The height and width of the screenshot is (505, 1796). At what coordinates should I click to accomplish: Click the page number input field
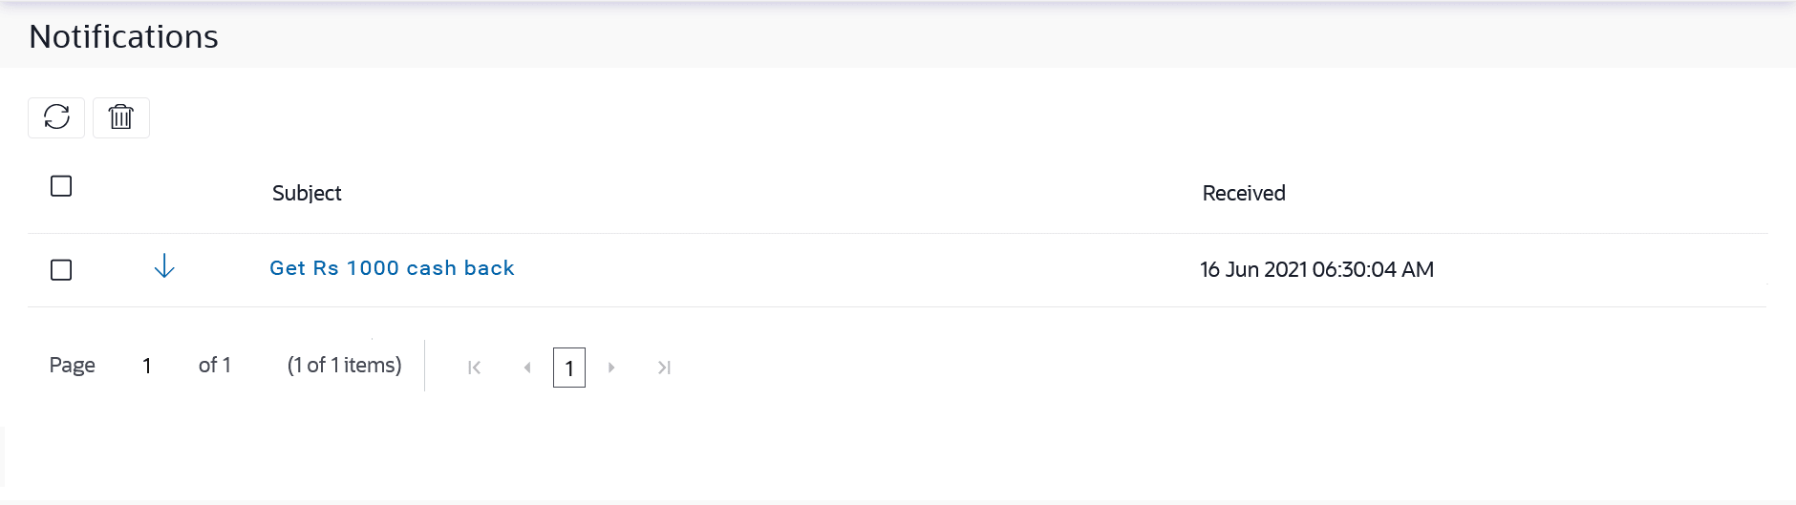pyautogui.click(x=147, y=366)
